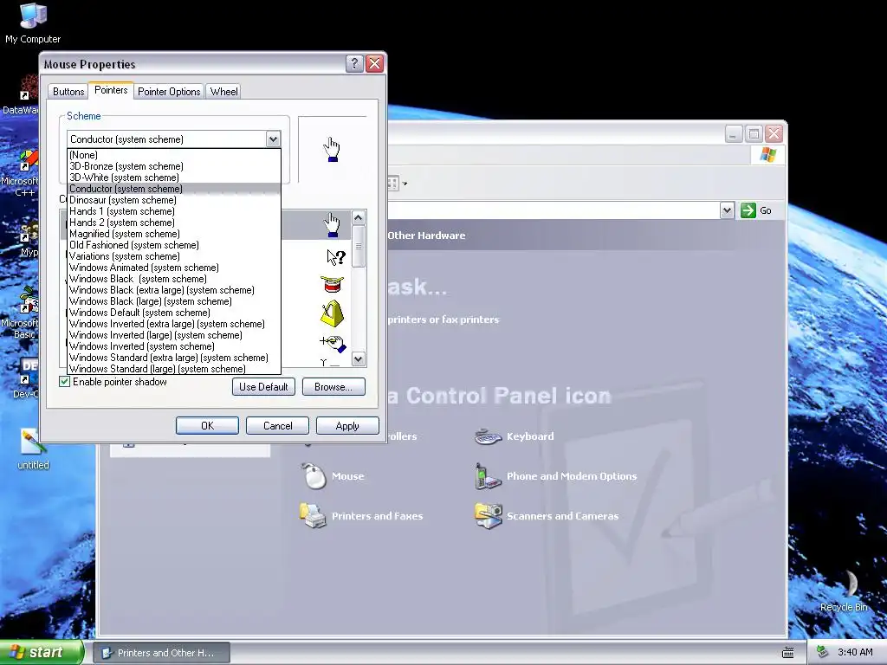Image resolution: width=887 pixels, height=665 pixels.
Task: Select the Pointers tab
Action: pyautogui.click(x=111, y=90)
